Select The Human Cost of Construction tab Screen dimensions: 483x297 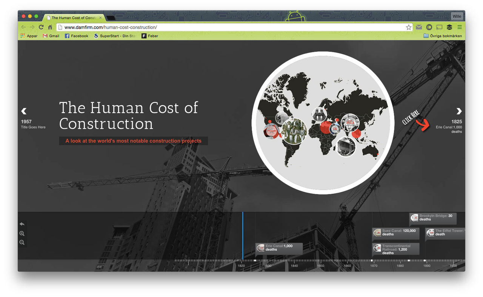coord(74,18)
